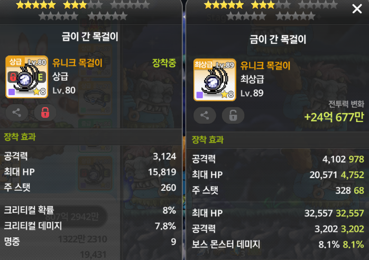Click the green E badge on equipped item icon
This screenshot has width=369, height=260.
41,77
